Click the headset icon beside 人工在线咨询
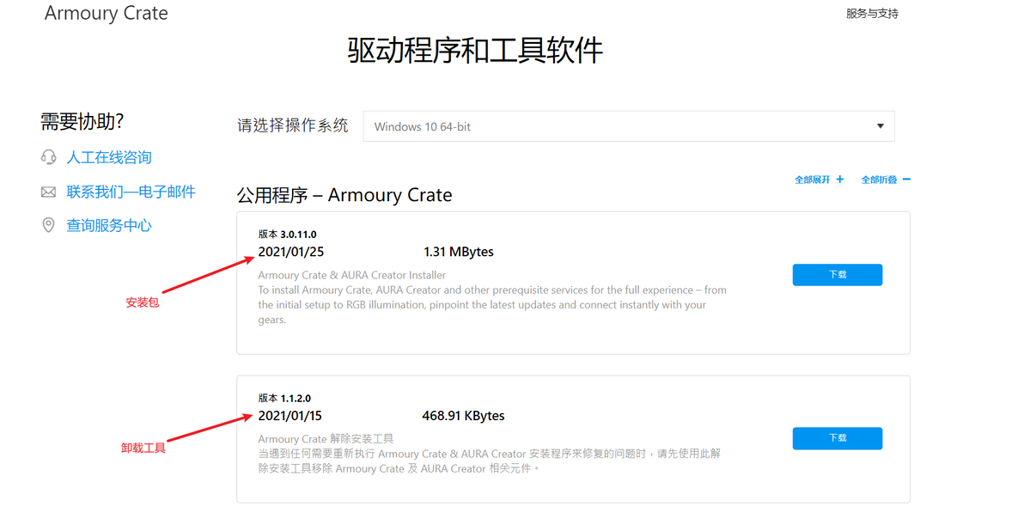Screen dimensions: 1024x525 48,157
